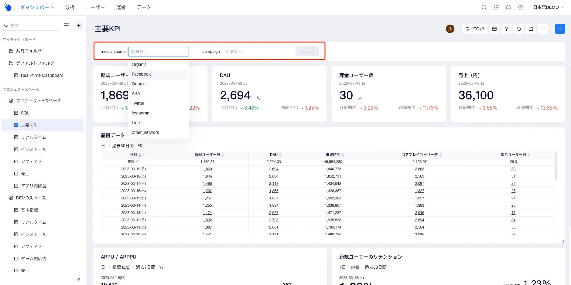This screenshot has width=571, height=285.
Task: Click 過去7日間 in ARPU card
Action: coord(145,267)
